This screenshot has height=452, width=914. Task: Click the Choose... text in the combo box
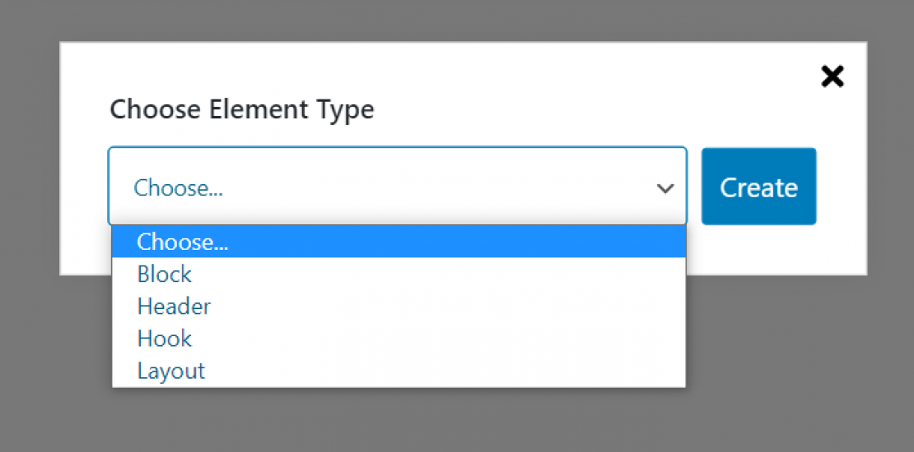(179, 188)
